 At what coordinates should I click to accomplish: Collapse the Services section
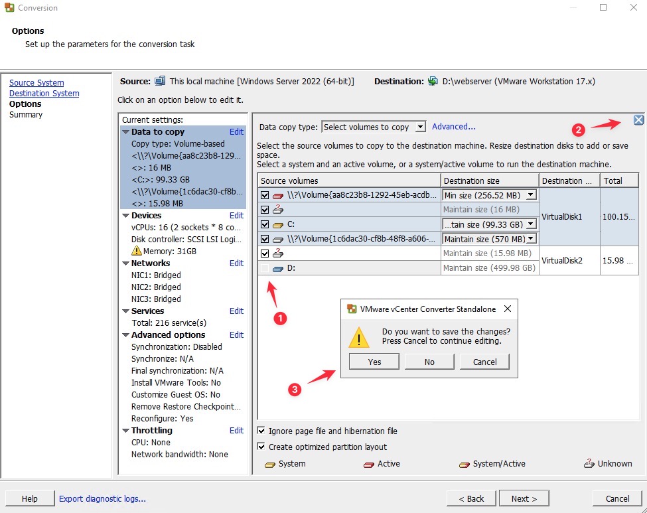(x=126, y=311)
